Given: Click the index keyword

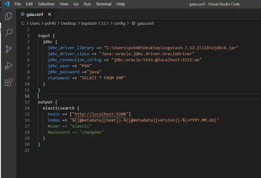Looking at the screenshot, I should [x=54, y=120].
